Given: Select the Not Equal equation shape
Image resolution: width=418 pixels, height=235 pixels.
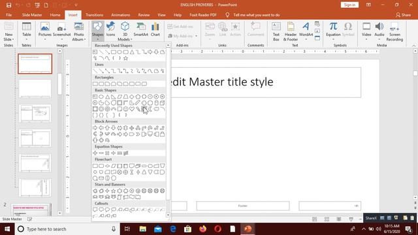Looking at the screenshot, I should [125, 153].
